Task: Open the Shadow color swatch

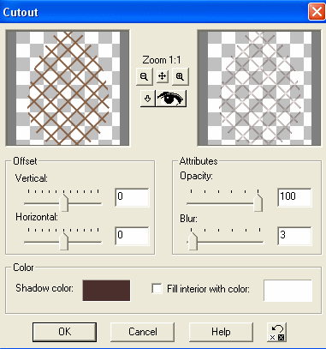Action: pyautogui.click(x=106, y=291)
